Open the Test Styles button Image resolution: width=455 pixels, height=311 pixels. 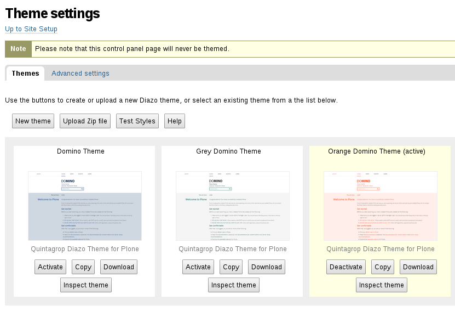click(137, 121)
